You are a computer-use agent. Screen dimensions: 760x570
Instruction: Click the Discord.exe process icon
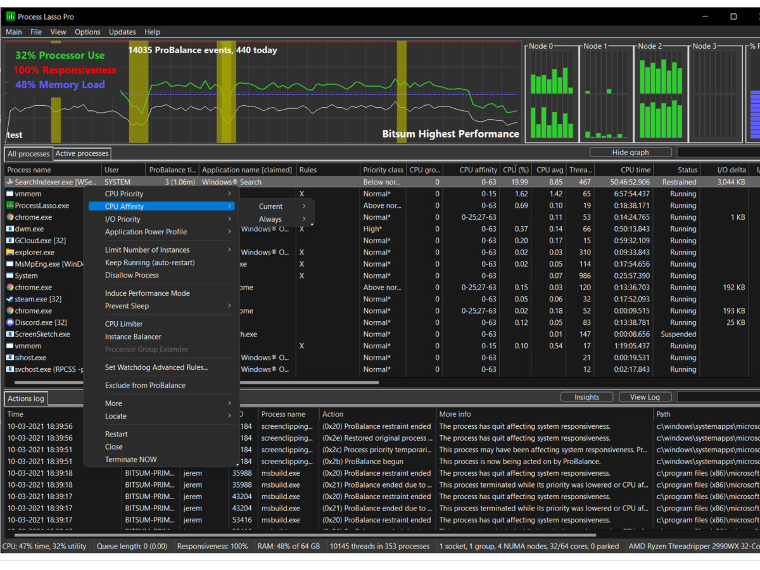[x=9, y=322]
